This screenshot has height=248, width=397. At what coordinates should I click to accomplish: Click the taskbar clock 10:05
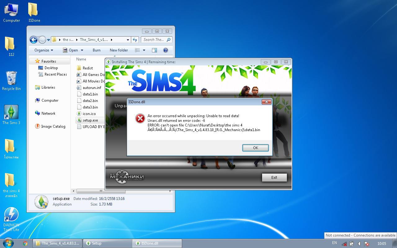click(382, 244)
